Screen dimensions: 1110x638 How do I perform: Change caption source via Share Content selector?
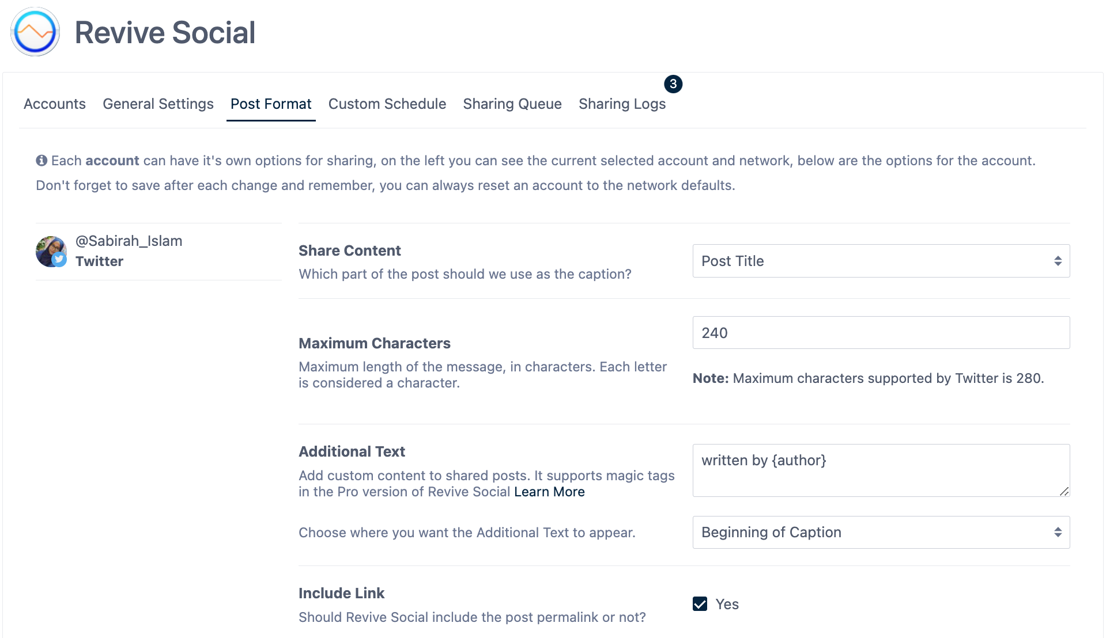tap(881, 260)
